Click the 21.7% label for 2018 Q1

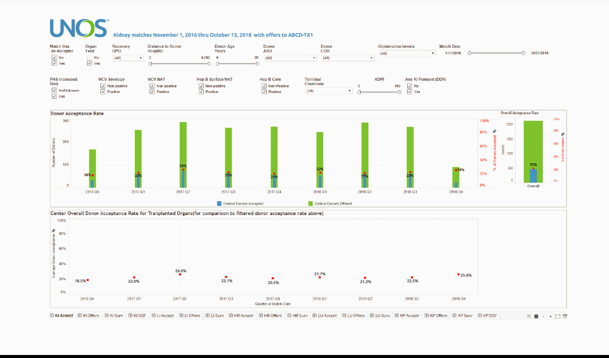click(320, 274)
